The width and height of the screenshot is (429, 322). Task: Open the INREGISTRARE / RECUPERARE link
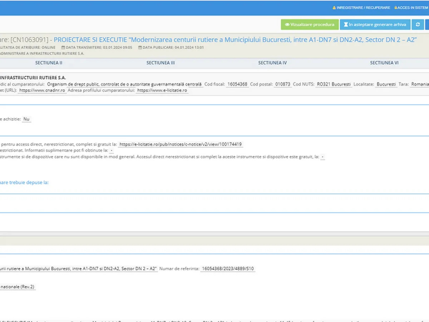pyautogui.click(x=363, y=8)
